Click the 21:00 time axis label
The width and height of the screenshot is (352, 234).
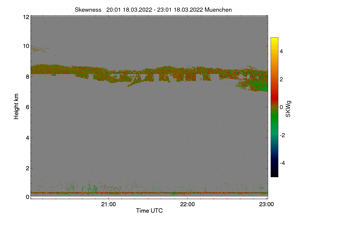coord(109,204)
